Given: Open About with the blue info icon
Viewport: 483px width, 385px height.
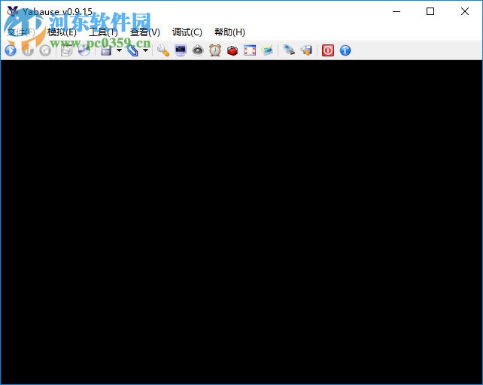Looking at the screenshot, I should tap(345, 50).
